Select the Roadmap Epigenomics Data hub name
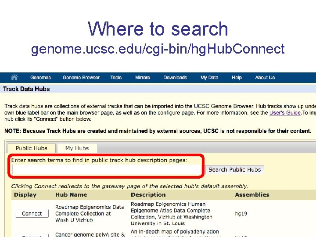The image size is (316, 237). click(x=90, y=213)
